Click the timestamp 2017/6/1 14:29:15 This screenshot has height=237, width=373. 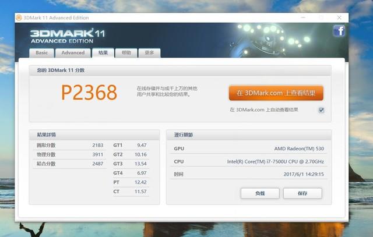304,174
